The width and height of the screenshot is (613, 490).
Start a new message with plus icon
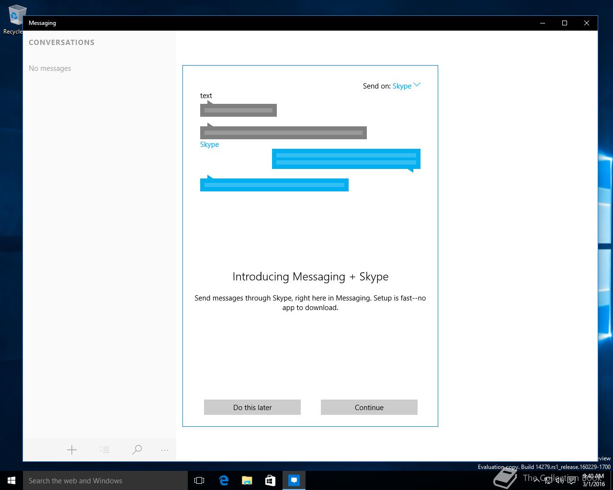(72, 450)
